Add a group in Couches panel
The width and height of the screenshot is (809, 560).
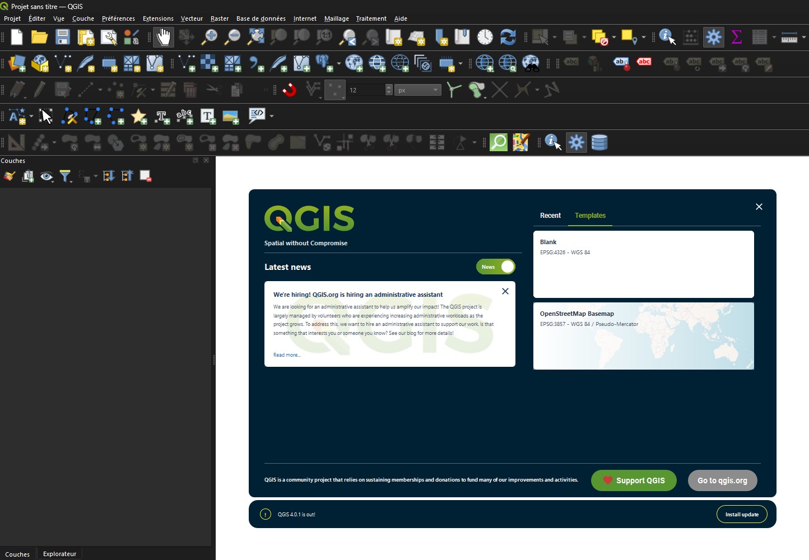click(x=27, y=176)
